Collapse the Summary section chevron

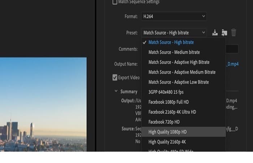[116, 91]
